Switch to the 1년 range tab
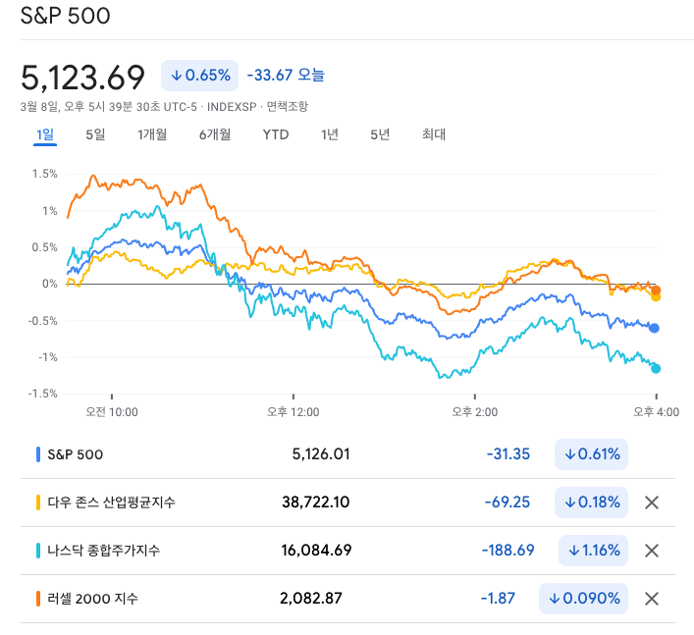The width and height of the screenshot is (694, 635). click(x=329, y=134)
